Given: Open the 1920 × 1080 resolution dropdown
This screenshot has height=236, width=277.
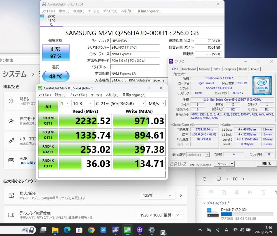Looking at the screenshot, I should click(160, 215).
